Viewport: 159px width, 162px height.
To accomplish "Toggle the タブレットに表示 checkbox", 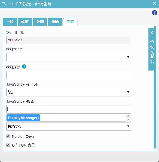I will [x=8, y=136].
